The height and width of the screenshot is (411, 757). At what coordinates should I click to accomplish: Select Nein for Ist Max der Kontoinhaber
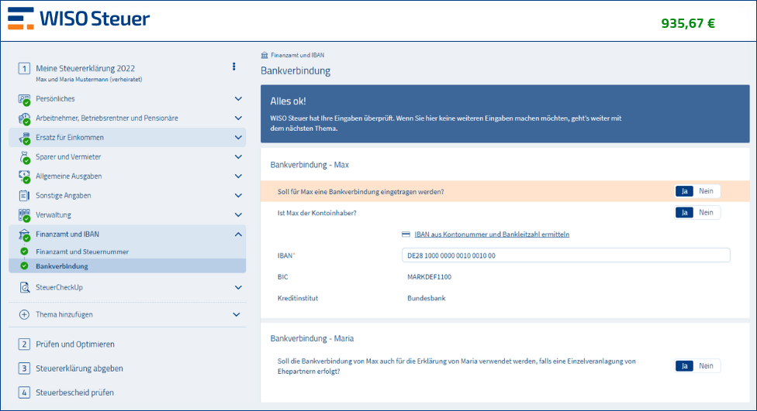[706, 213]
